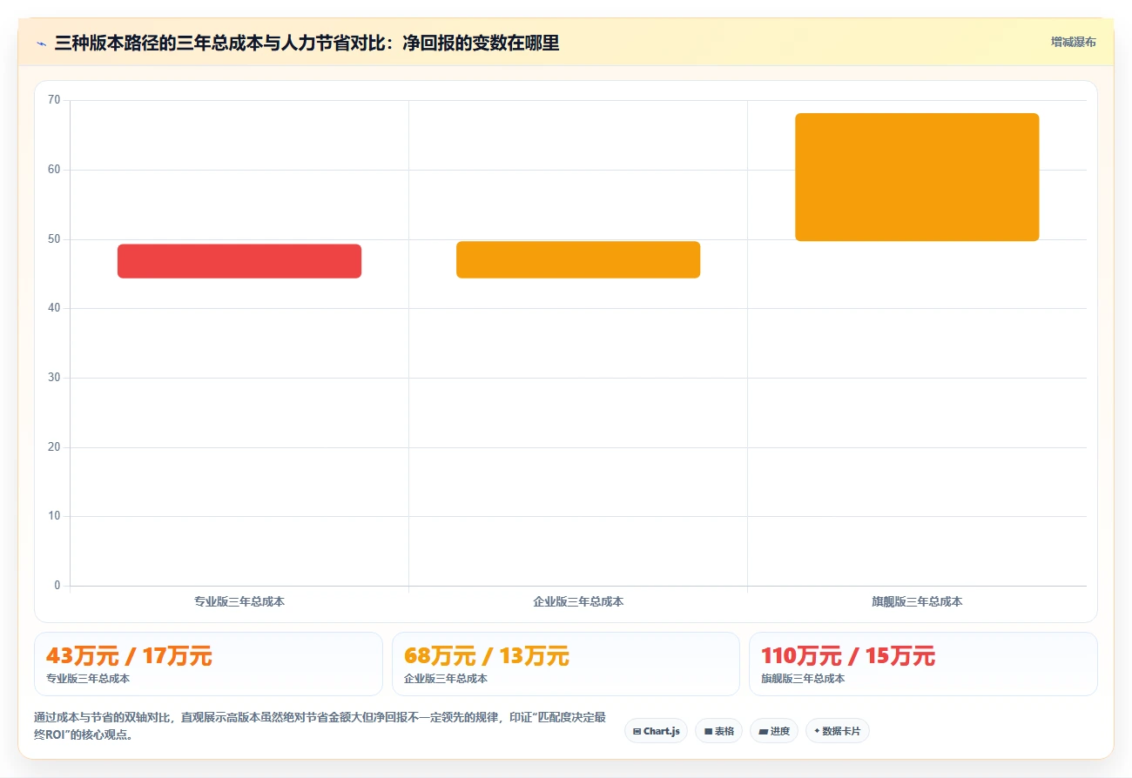Click the 企业版三年总成本 x-axis label

pos(578,601)
